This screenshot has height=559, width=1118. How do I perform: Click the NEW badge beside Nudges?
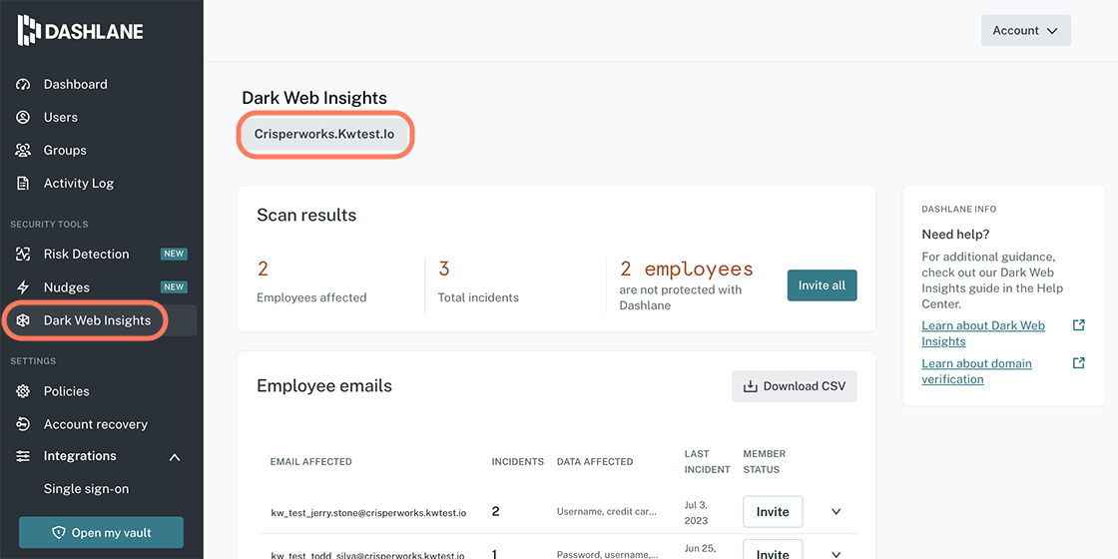tap(174, 287)
